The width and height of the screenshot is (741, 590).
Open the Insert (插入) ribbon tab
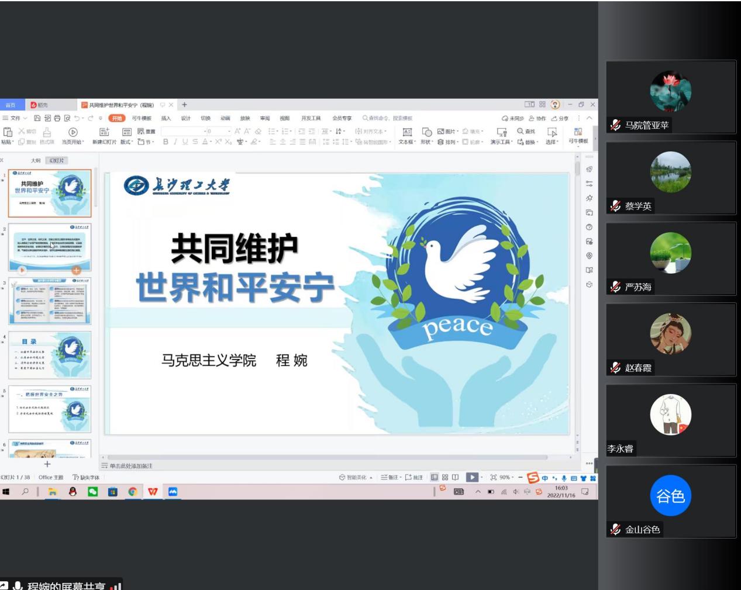[x=166, y=118]
